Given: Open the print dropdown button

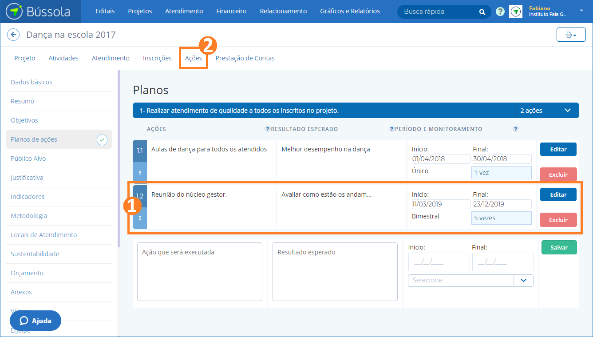Looking at the screenshot, I should [x=571, y=35].
